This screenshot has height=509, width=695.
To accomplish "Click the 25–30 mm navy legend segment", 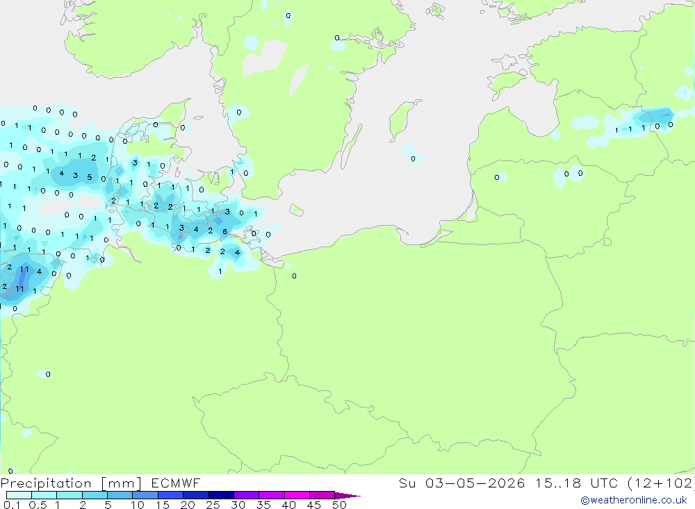I will point(221,495).
